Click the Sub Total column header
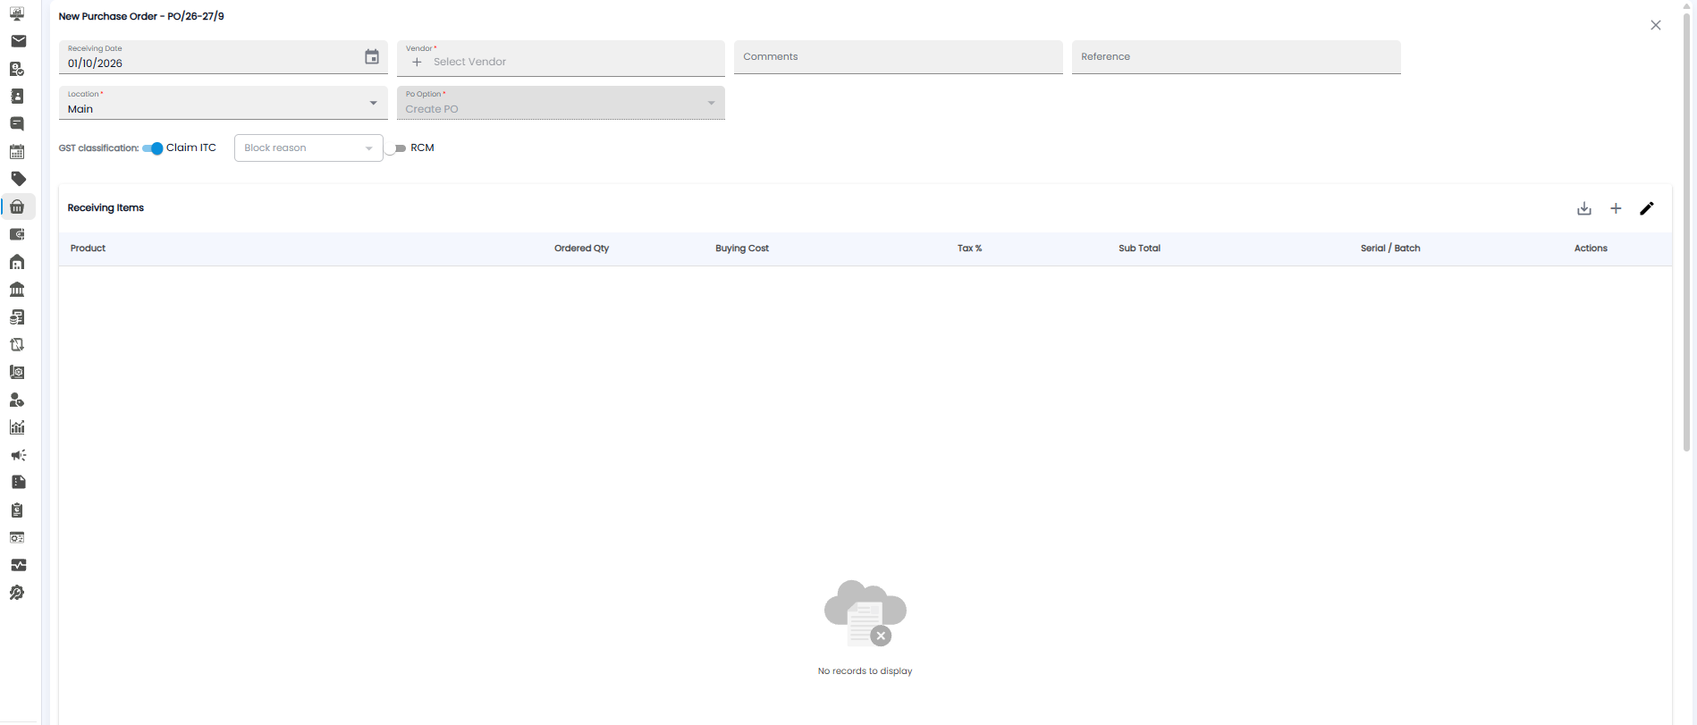The image size is (1697, 725). 1139,249
